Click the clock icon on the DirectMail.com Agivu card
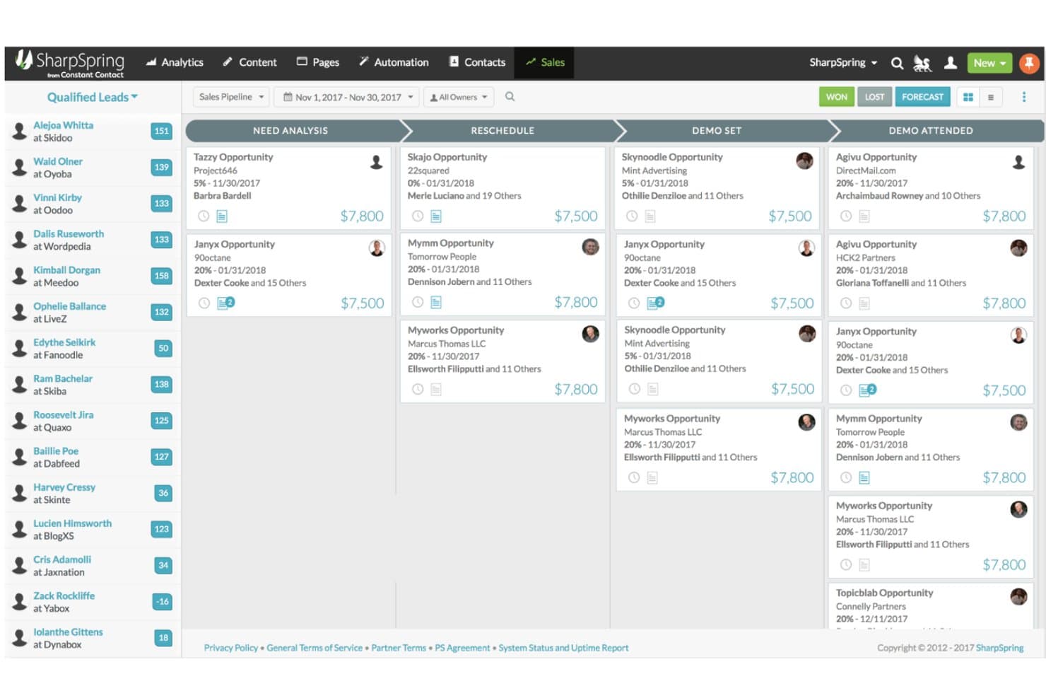Image resolution: width=1046 pixels, height=698 pixels. tap(846, 216)
